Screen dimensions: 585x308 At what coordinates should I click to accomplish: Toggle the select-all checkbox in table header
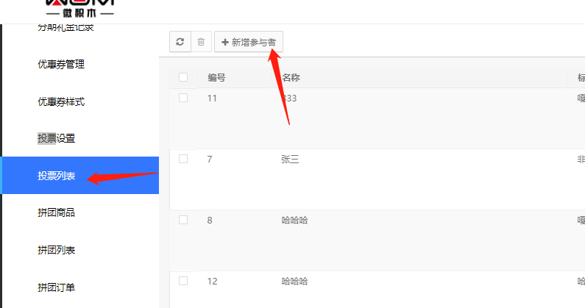point(183,77)
